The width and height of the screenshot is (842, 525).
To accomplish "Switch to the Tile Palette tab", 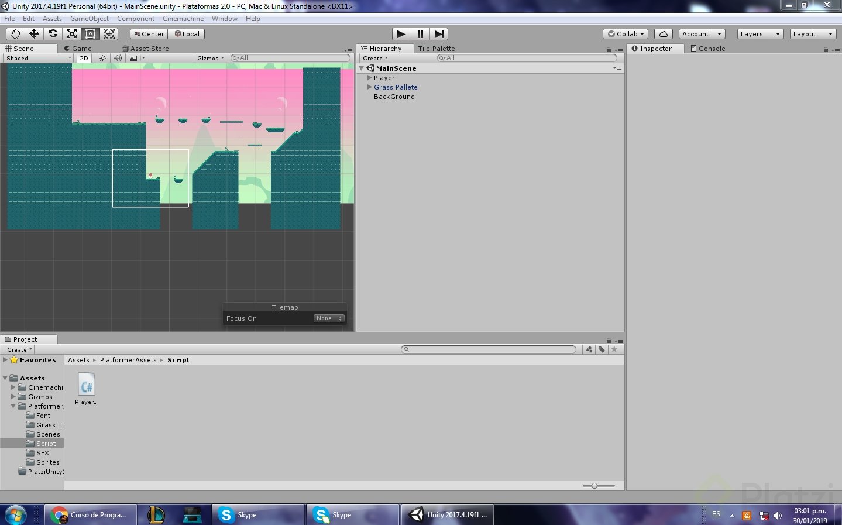I will (x=437, y=49).
